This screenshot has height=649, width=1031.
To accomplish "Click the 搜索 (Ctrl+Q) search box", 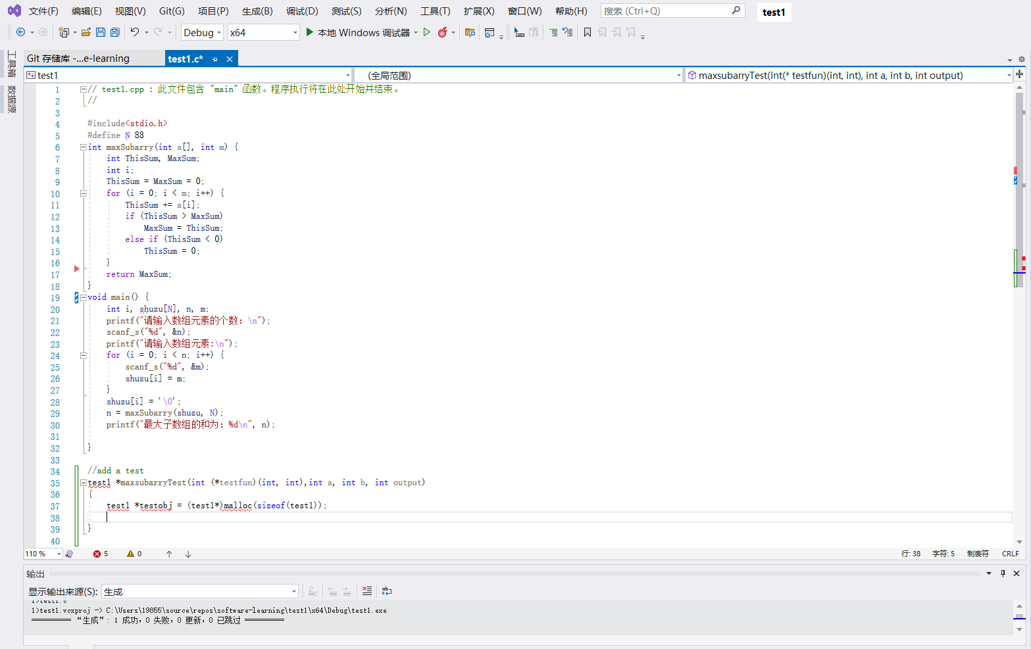I will (x=666, y=11).
